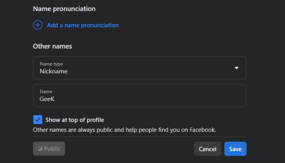Click the small Name label above GeeK

[x=46, y=92]
